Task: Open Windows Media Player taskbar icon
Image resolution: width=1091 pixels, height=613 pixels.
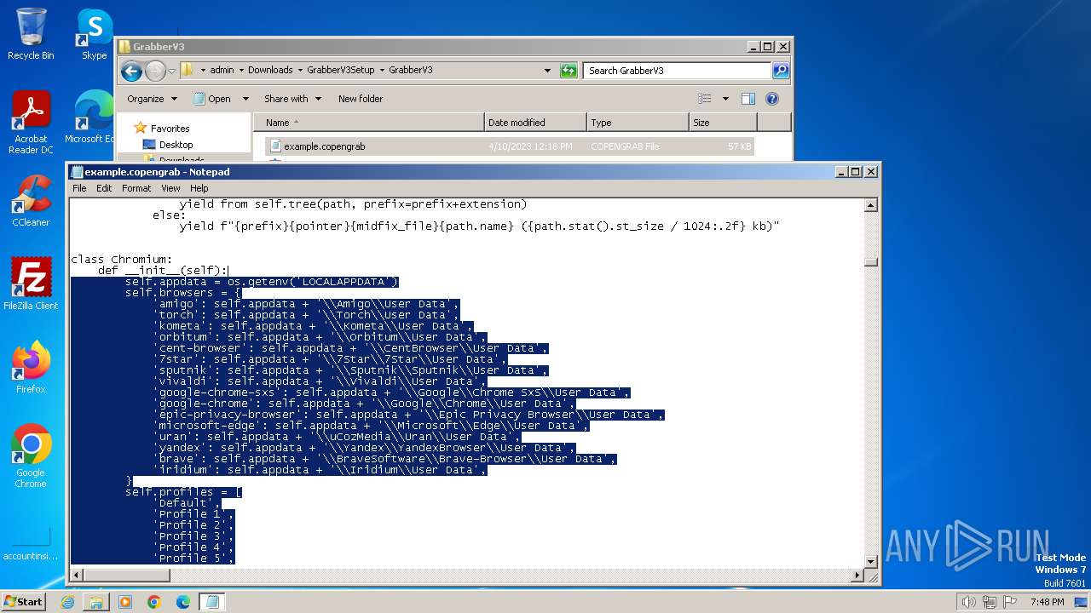Action: 125,602
